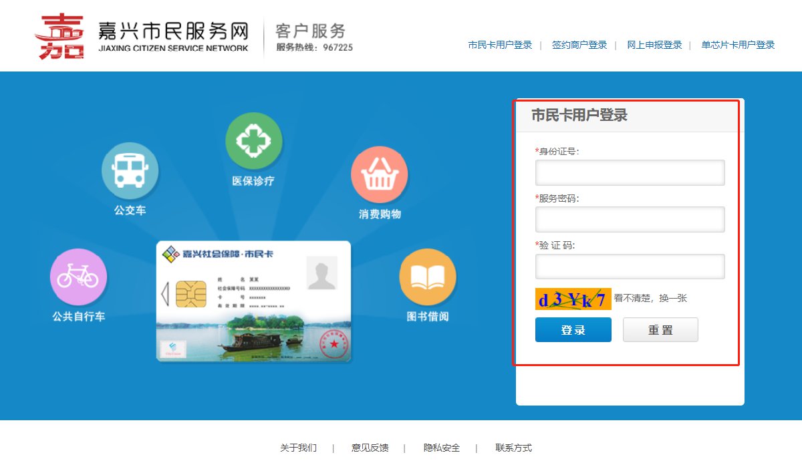This screenshot has height=461, width=802.
Task: Focus the 服务密码 password field
Action: 630,219
